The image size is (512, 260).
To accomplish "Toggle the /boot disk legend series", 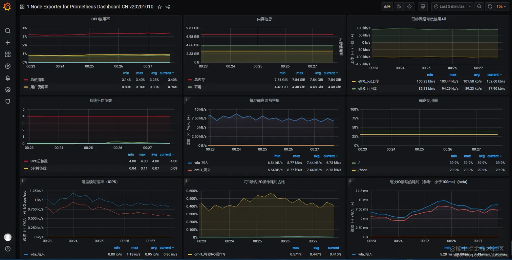I will (x=362, y=170).
